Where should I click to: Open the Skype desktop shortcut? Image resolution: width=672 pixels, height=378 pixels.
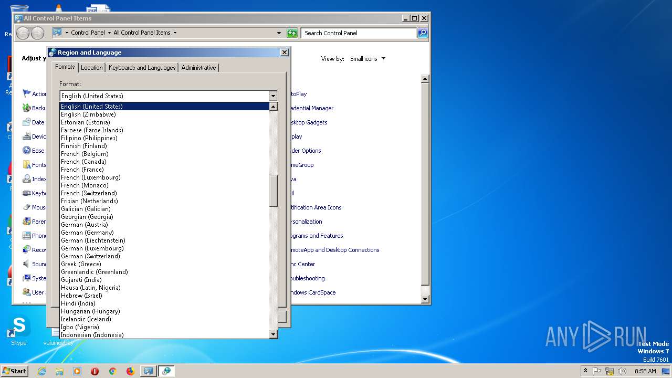(19, 331)
